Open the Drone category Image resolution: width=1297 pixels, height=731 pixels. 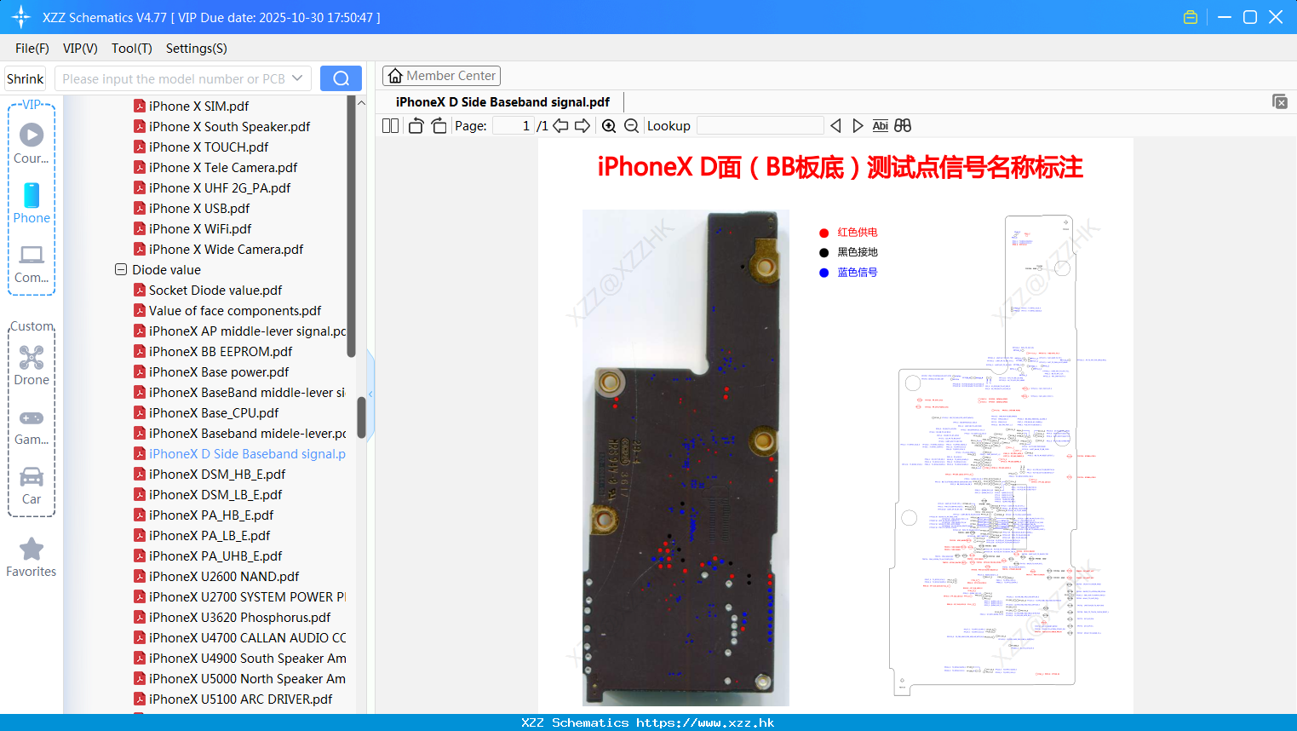pyautogui.click(x=32, y=365)
